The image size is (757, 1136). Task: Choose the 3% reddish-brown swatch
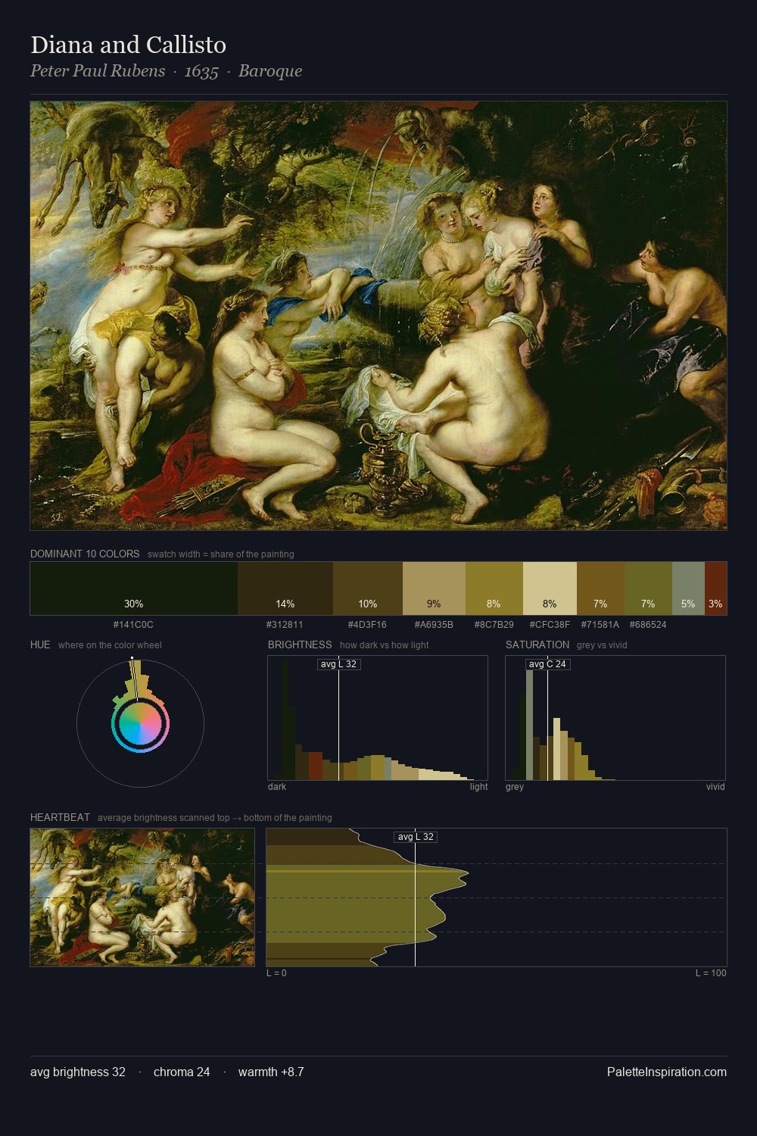tap(715, 588)
